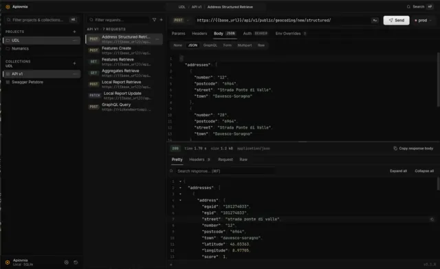Switch to the response Headers tab
Screen dimensions: 440x269
pos(199,160)
